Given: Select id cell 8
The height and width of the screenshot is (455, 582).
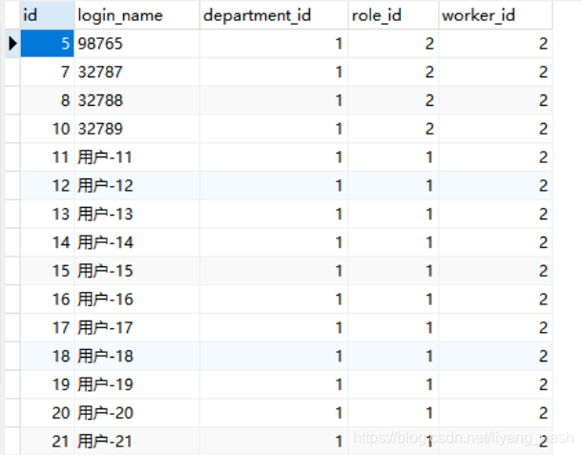Looking at the screenshot, I should click(47, 100).
